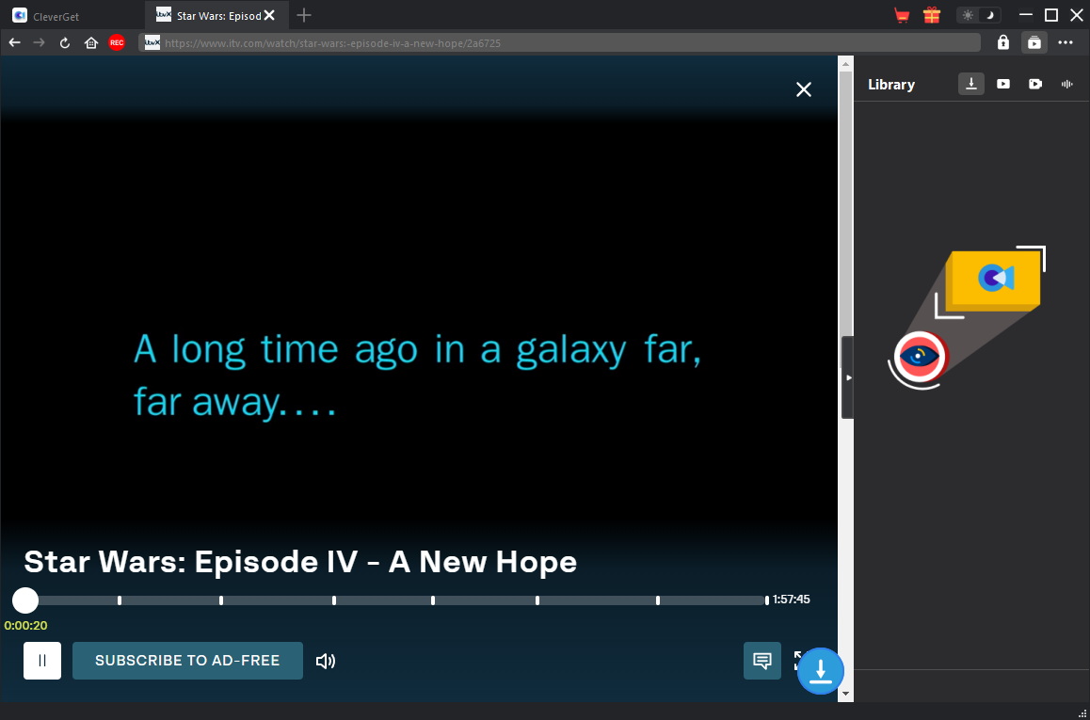
Task: Open the three-dots more menu
Action: [x=1066, y=43]
